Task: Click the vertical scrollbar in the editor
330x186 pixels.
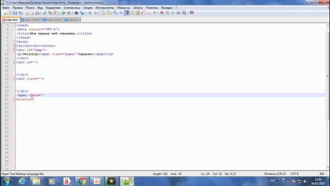Action: (328, 76)
